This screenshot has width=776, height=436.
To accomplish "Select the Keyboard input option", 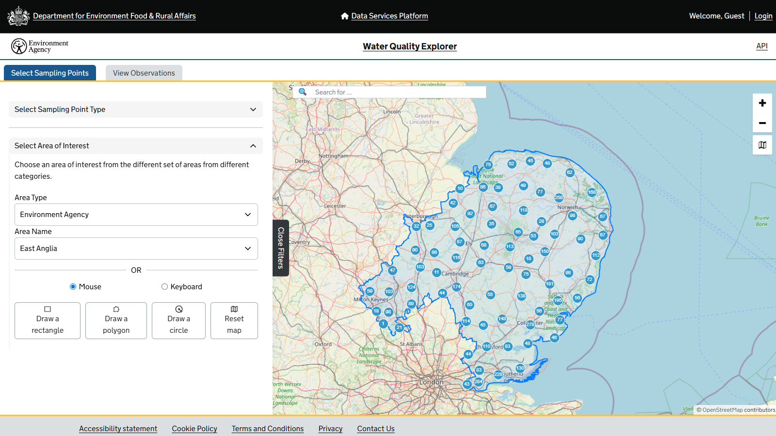I will 165,287.
